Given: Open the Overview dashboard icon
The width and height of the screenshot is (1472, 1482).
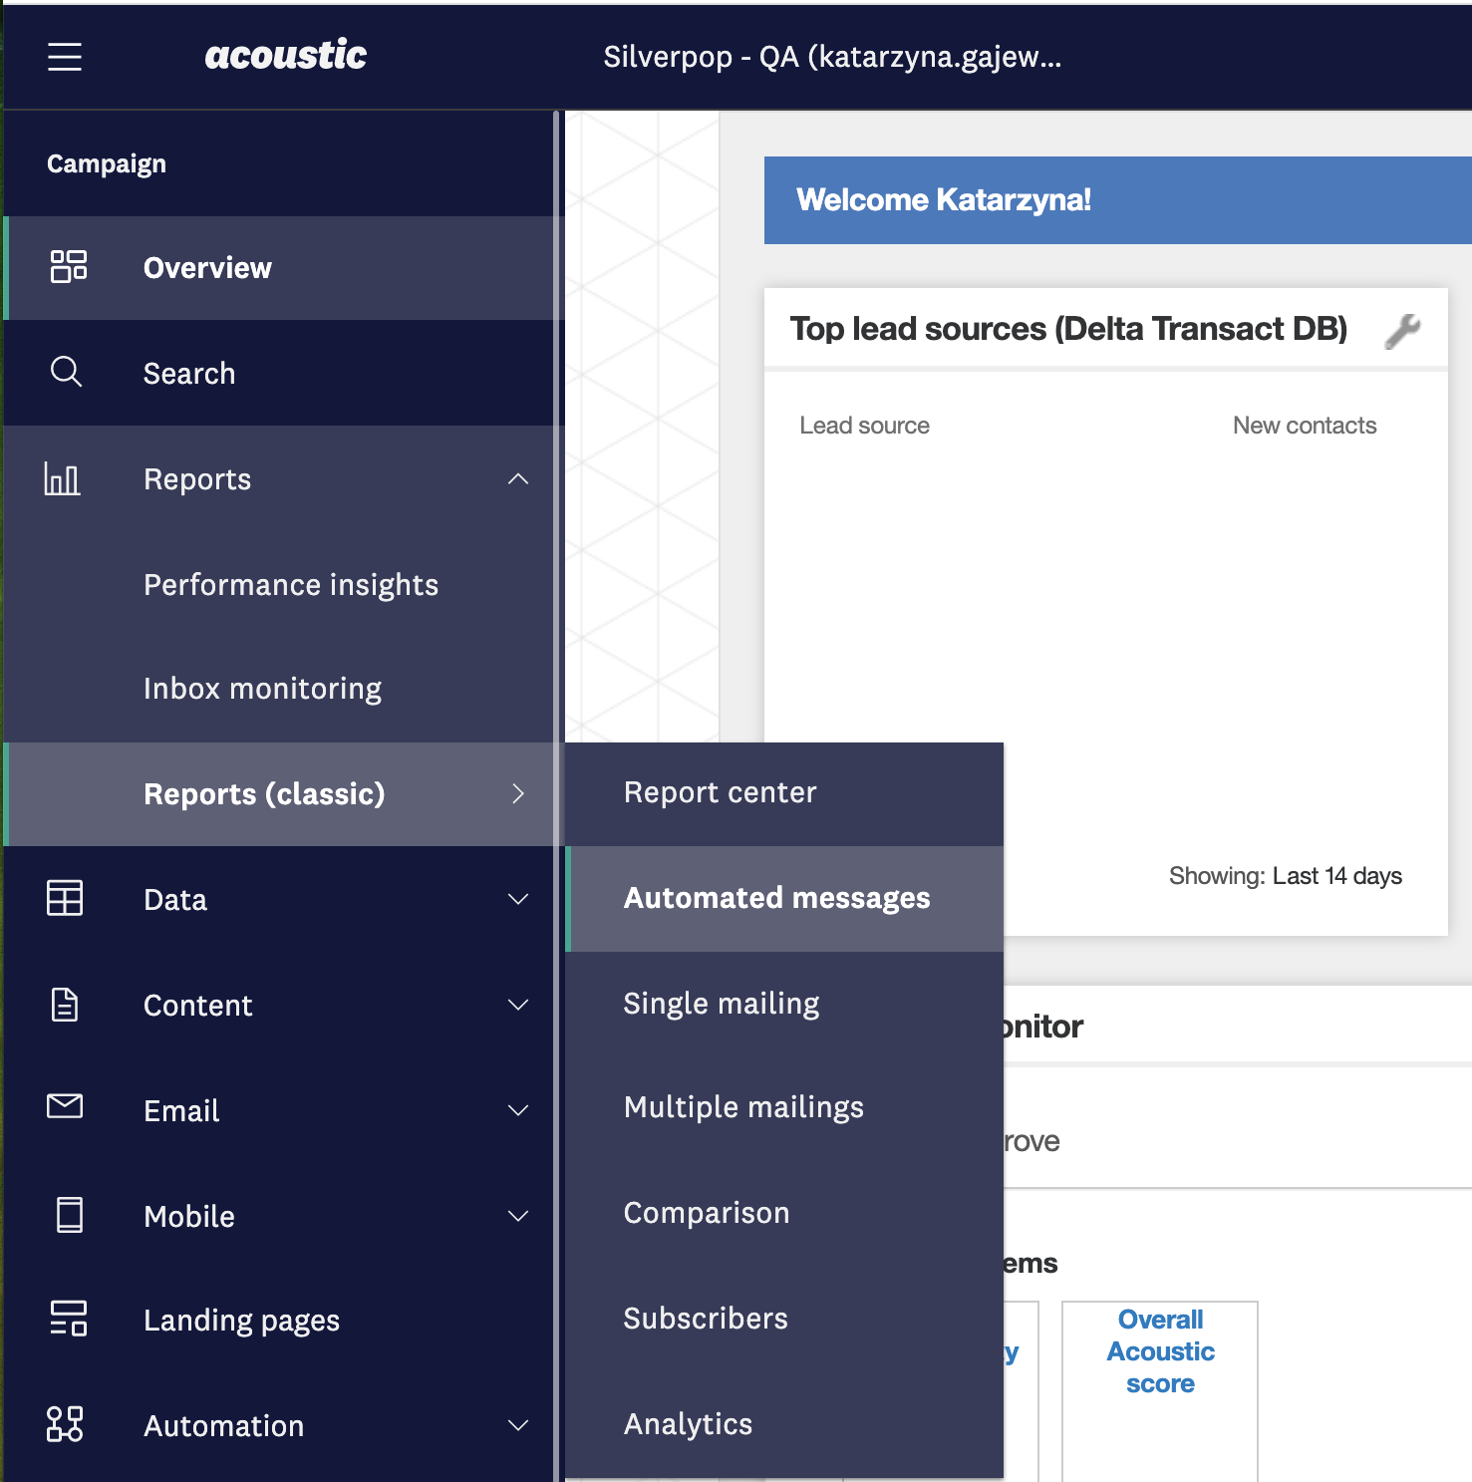Looking at the screenshot, I should point(68,267).
